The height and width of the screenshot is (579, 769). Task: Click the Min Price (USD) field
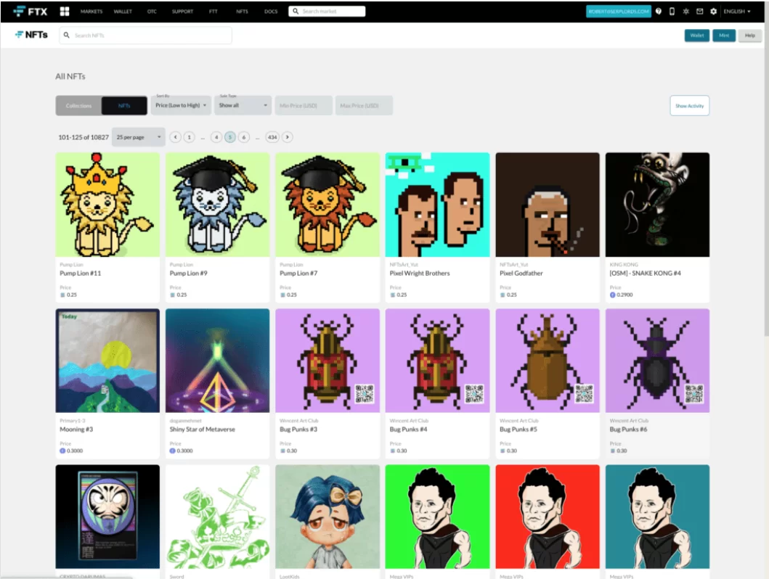(304, 105)
